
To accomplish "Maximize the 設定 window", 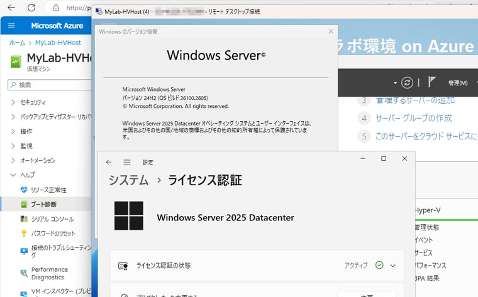I will click(384, 158).
